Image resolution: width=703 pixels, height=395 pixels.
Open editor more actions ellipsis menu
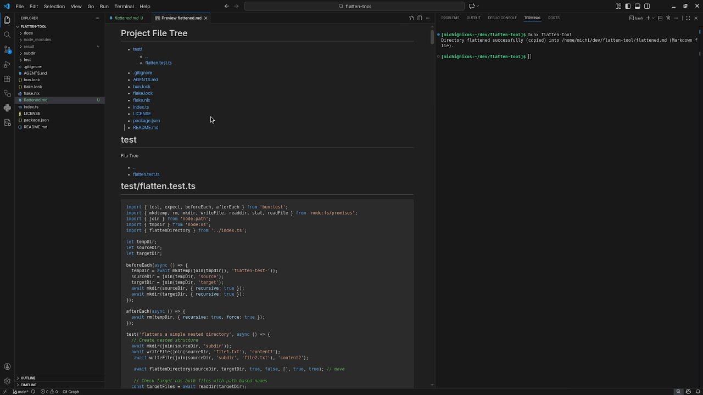click(x=428, y=18)
